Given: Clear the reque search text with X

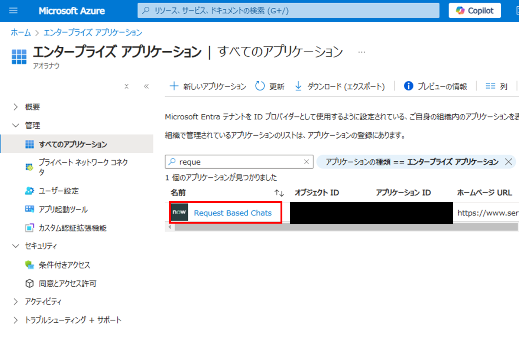Looking at the screenshot, I should tap(306, 162).
